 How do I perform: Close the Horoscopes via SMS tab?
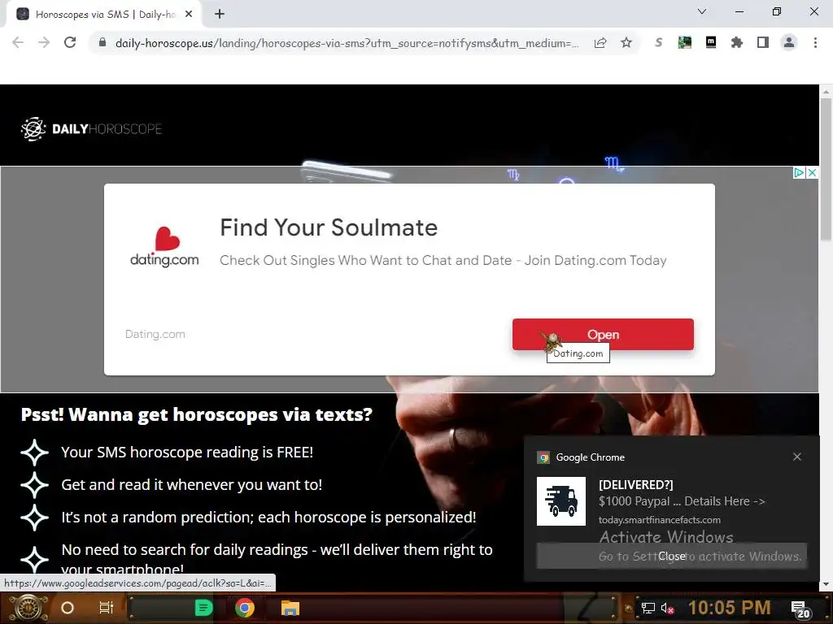point(189,15)
